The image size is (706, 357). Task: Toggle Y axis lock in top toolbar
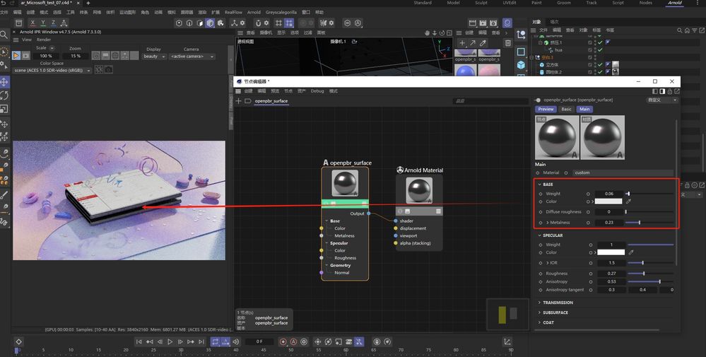tap(43, 23)
